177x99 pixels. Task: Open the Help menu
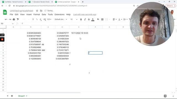pos(68,15)
